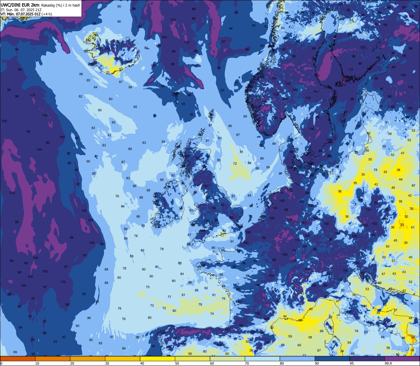Click the value 67 near Sardinia
Image resolution: width=420 pixels, height=366 pixels.
click(319, 350)
